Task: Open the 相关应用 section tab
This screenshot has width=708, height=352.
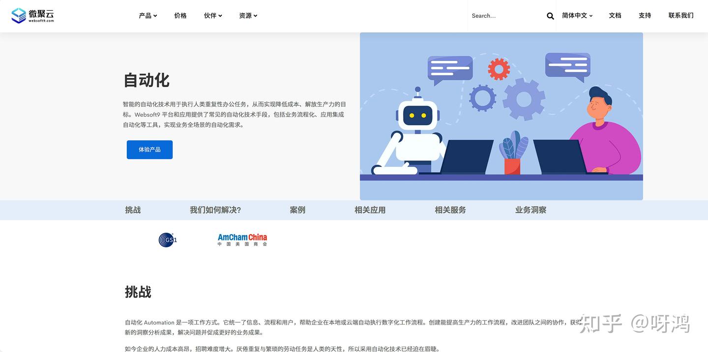Action: click(x=370, y=210)
